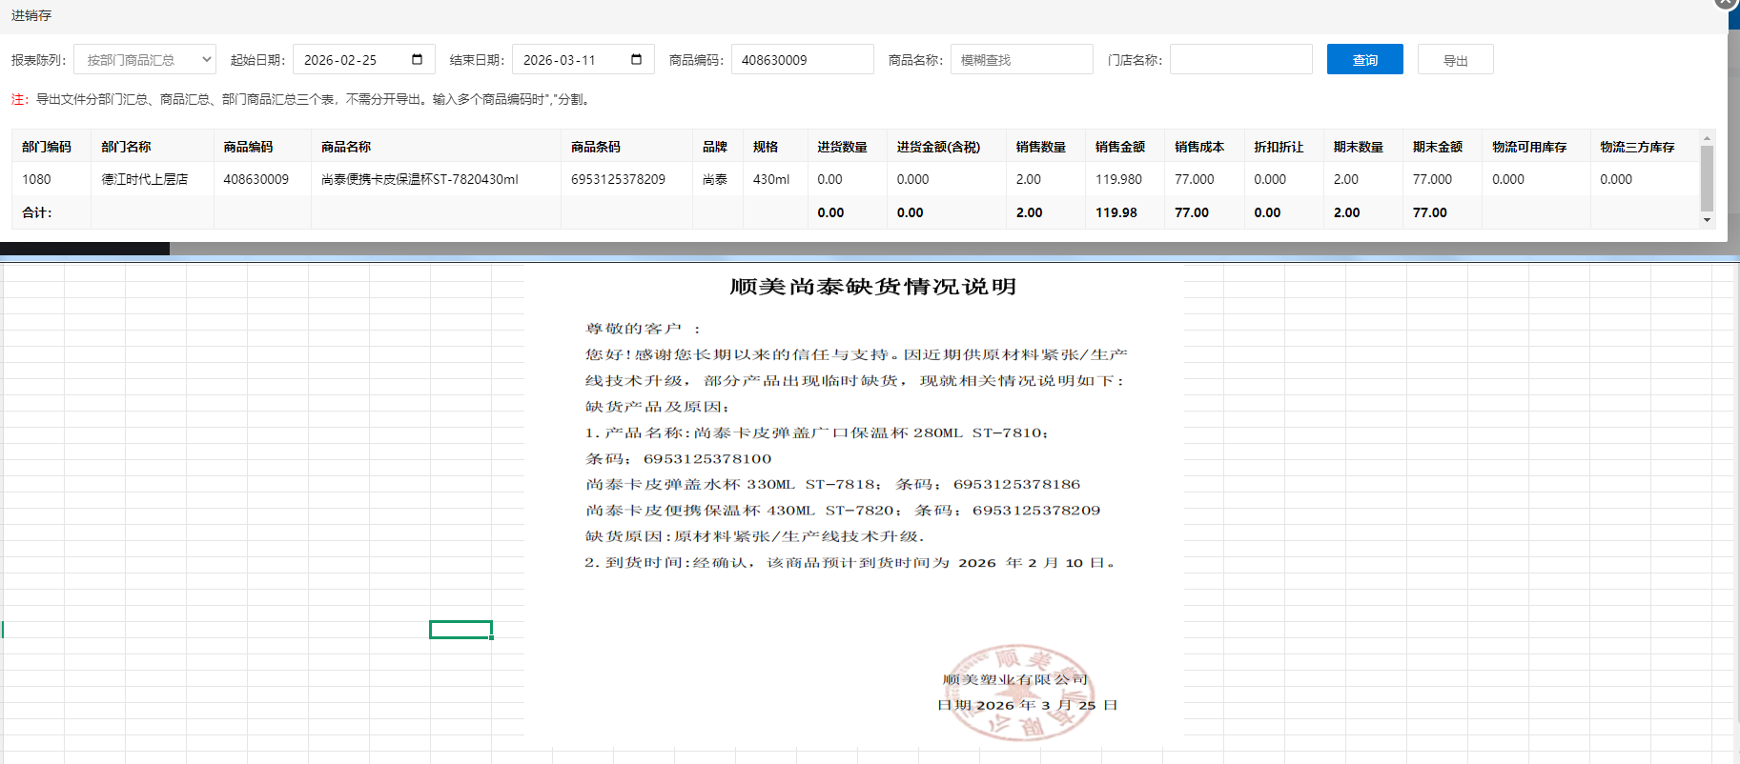Click the 查询 button
The width and height of the screenshot is (1740, 764).
coord(1364,59)
